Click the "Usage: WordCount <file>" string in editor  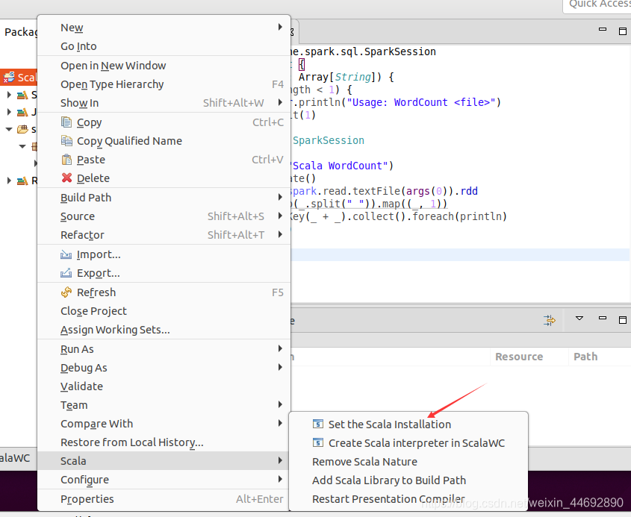coord(421,102)
